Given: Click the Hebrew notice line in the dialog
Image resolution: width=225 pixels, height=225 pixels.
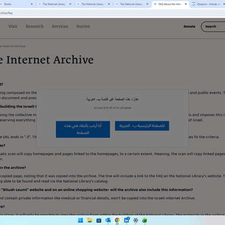Looking at the screenshot, I should click(112, 108).
